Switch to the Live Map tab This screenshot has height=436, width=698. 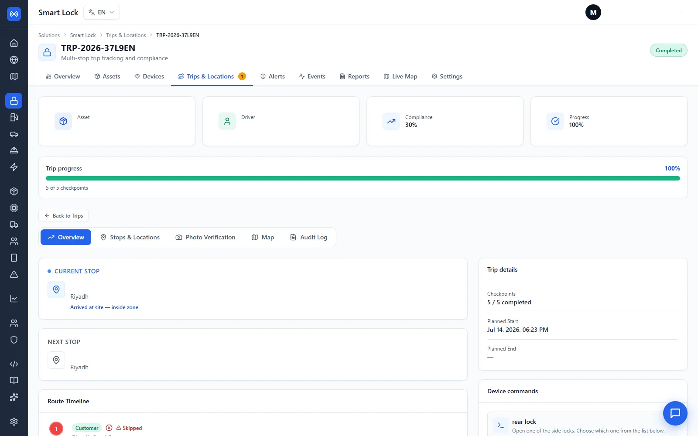pos(400,76)
